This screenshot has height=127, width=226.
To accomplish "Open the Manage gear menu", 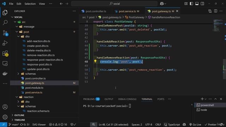I will [x=5, y=117].
